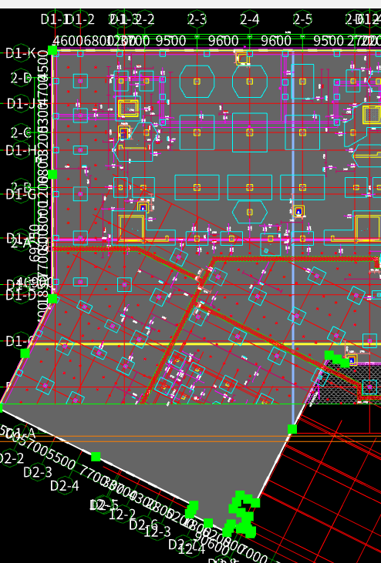Click the rectangular footing at axis 2-3 and 2-B
This screenshot has height=563, width=381.
coord(197,187)
